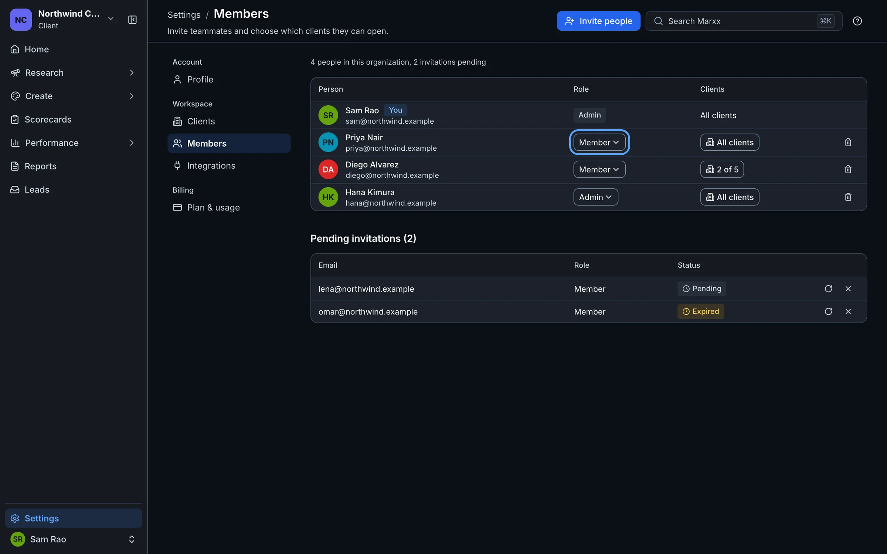
Task: Go to Scorecards page
Action: point(74,119)
